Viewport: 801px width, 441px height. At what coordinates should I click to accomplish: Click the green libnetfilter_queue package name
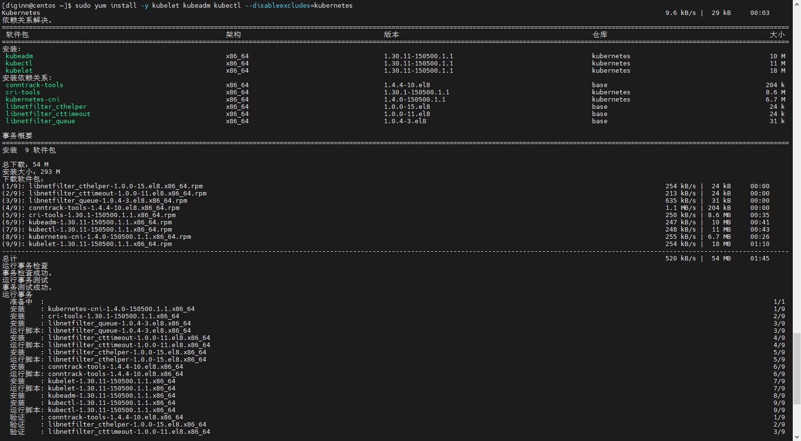tap(40, 121)
